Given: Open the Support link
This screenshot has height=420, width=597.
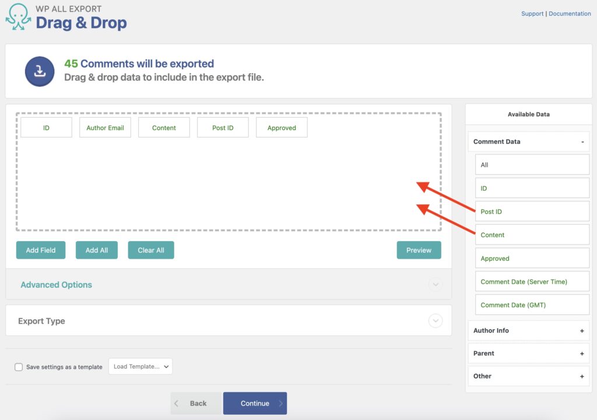Looking at the screenshot, I should [x=532, y=13].
